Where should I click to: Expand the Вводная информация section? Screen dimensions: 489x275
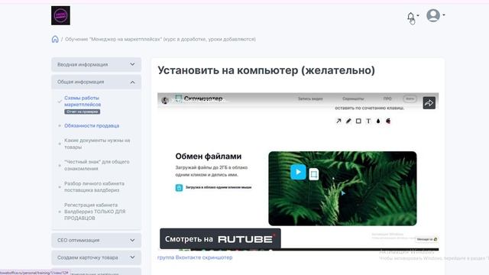point(96,64)
